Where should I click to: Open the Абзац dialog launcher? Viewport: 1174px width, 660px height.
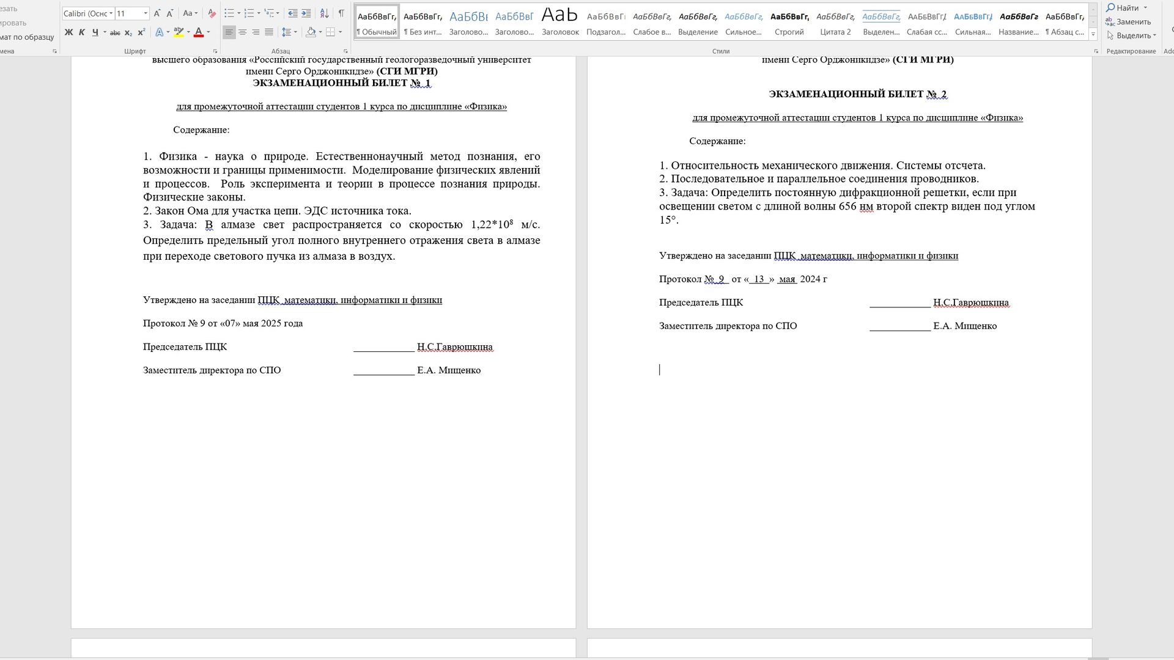click(345, 51)
